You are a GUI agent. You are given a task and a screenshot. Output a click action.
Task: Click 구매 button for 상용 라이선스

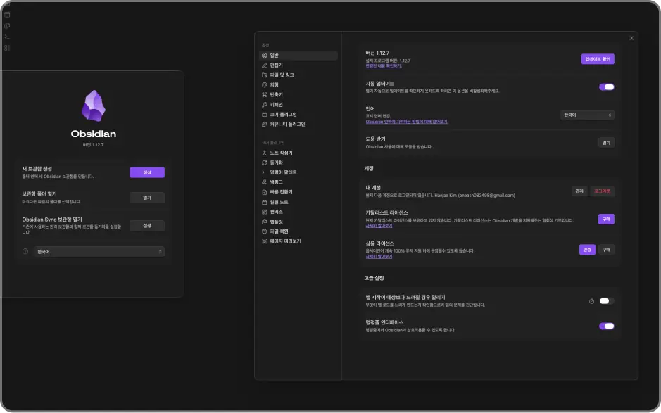606,250
